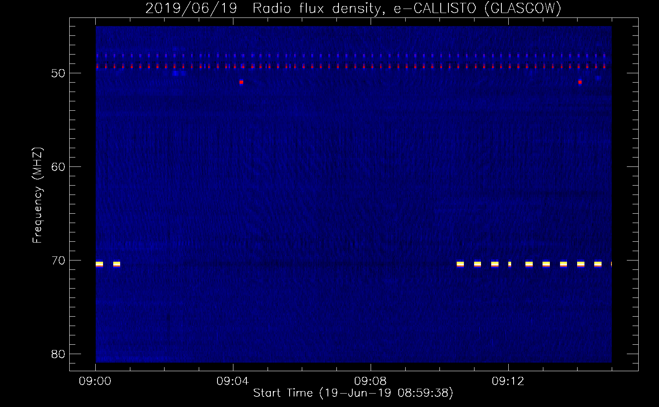Click the 09:12 time tick label
This screenshot has height=407, width=659.
508,381
